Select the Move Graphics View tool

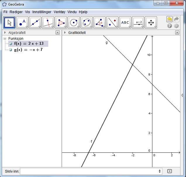coord(151,23)
